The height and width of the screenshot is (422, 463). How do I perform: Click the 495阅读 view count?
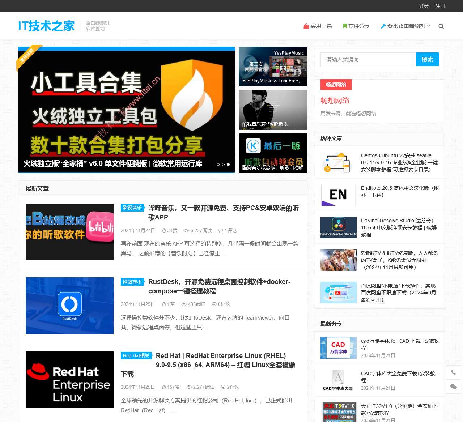pos(194,304)
